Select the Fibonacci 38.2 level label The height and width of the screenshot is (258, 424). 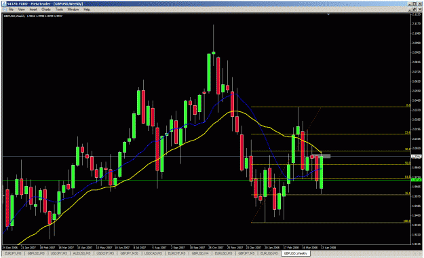tap(408, 149)
